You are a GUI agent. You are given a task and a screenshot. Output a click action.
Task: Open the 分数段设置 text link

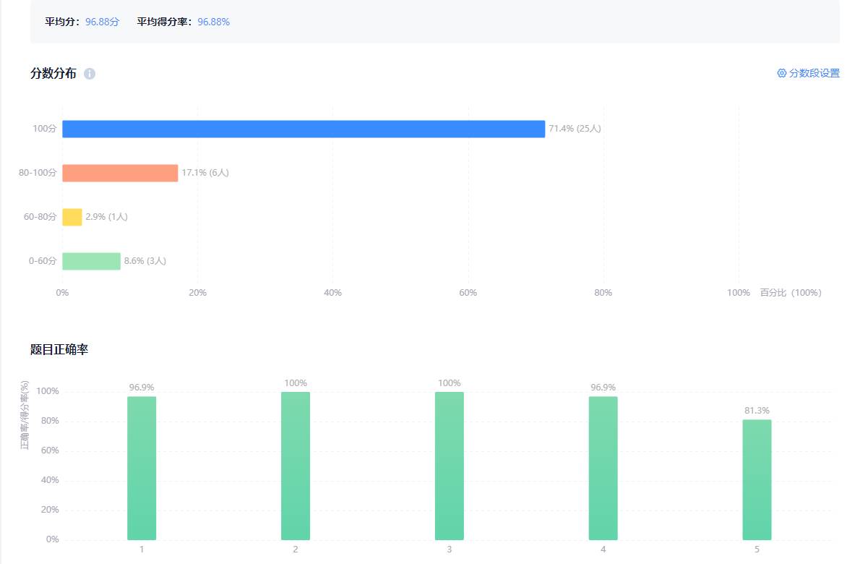814,73
